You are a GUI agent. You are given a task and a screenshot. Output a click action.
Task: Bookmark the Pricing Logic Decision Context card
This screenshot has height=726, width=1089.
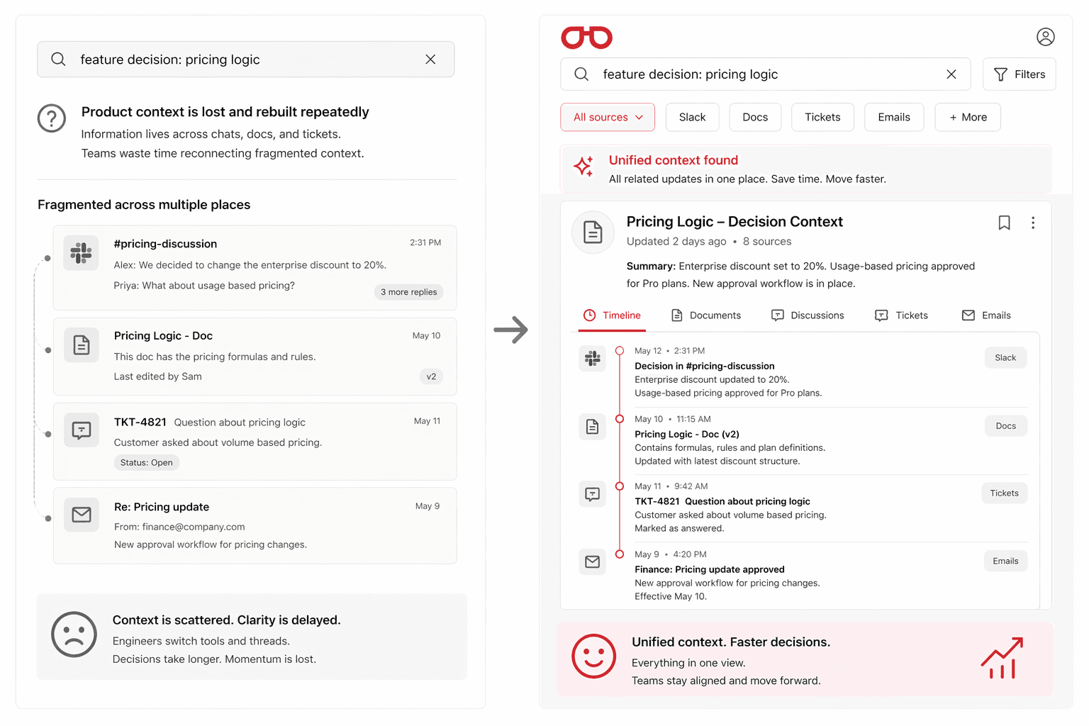tap(1004, 223)
